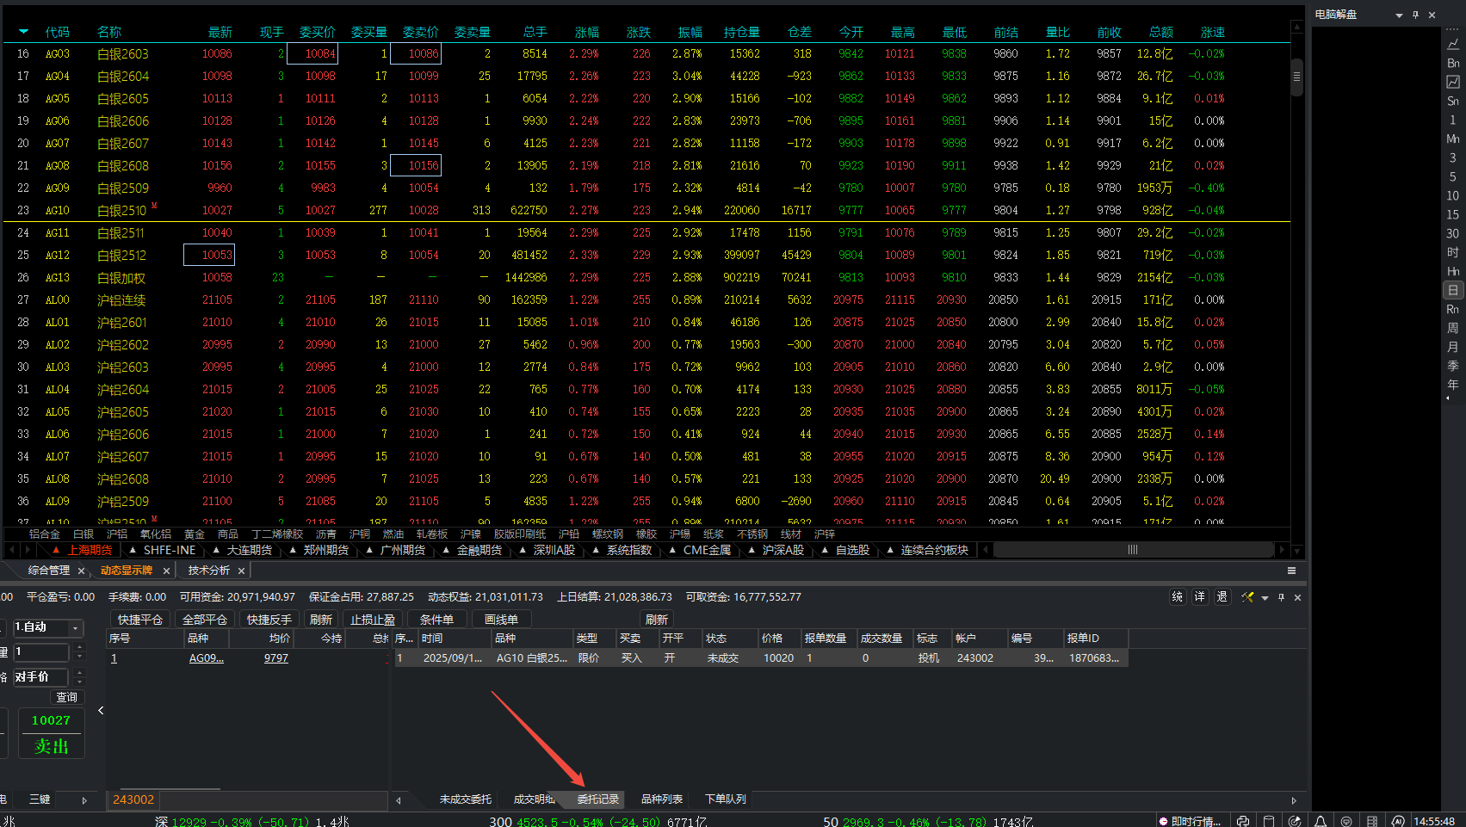1466x827 pixels.
Task: Open the chat message bubble icon
Action: (x=1346, y=821)
